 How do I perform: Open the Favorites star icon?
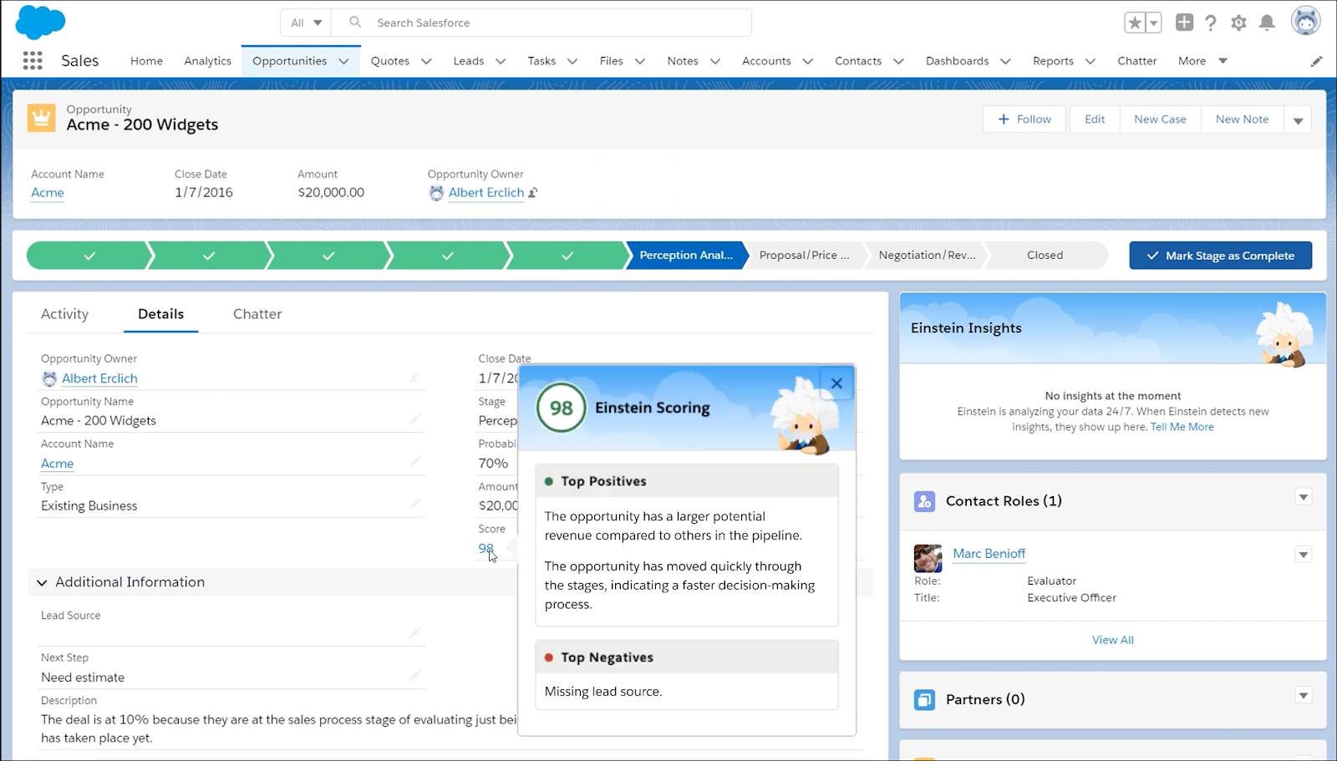(x=1134, y=23)
